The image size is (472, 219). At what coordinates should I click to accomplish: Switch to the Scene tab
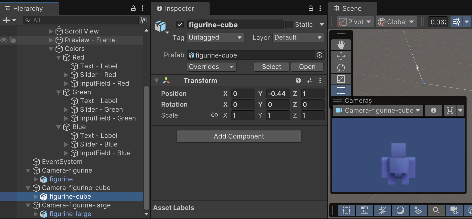click(351, 8)
